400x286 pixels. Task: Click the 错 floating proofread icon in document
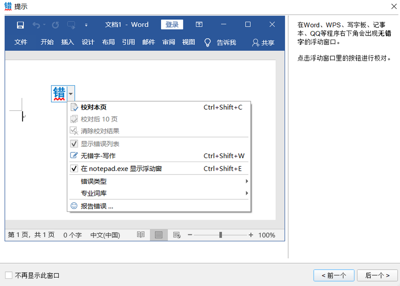tap(59, 93)
